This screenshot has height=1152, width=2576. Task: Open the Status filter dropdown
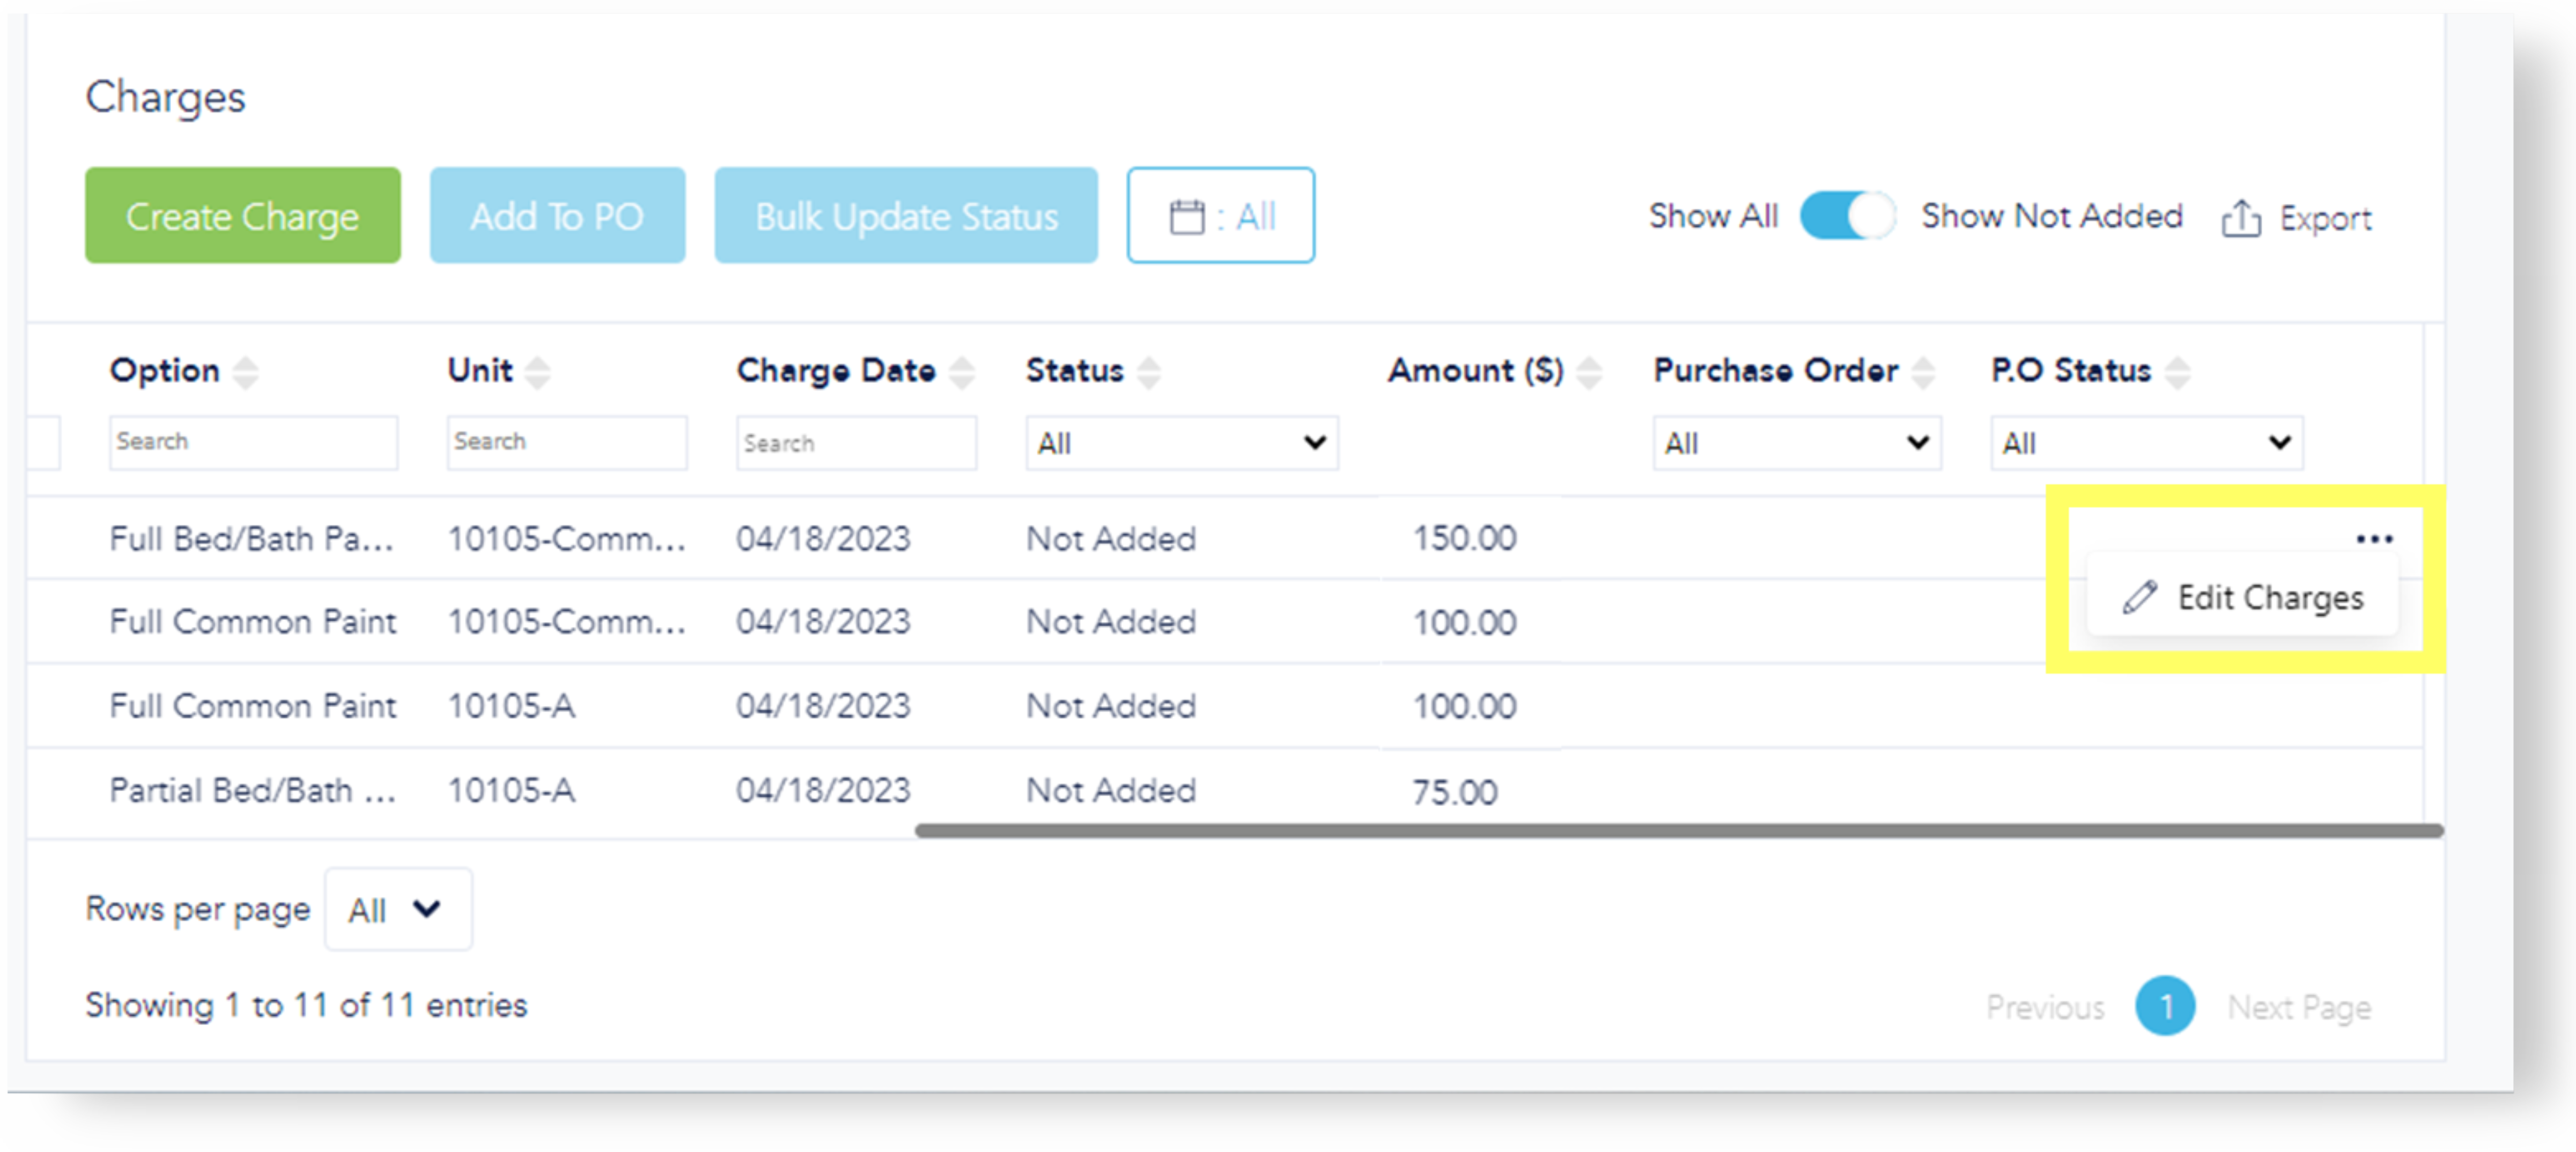coord(1181,443)
